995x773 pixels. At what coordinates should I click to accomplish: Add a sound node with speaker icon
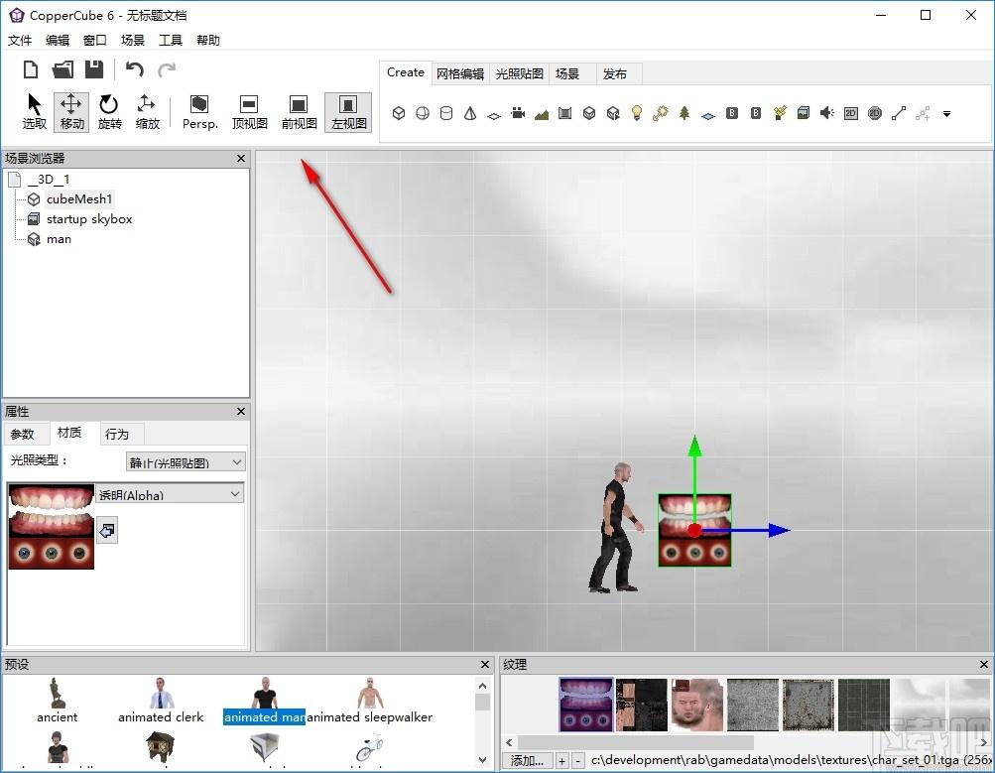pyautogui.click(x=826, y=113)
